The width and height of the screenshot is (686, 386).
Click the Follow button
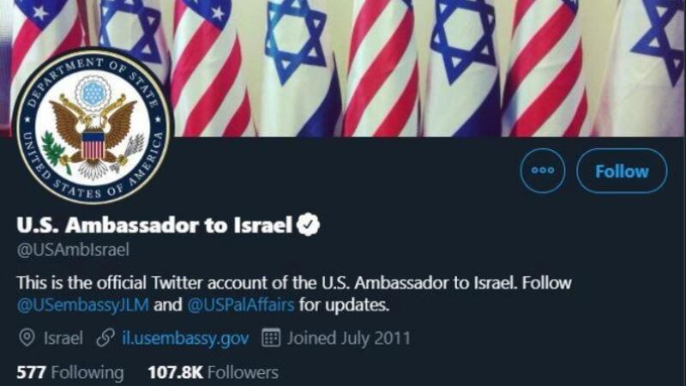click(622, 171)
